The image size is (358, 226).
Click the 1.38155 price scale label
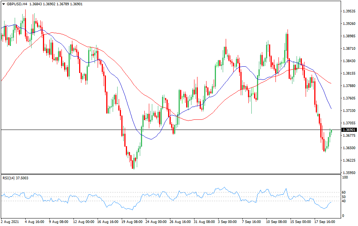click(349, 73)
